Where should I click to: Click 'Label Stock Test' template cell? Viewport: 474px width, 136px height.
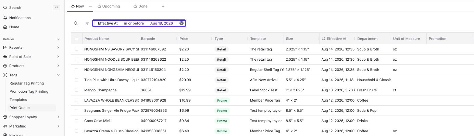click(x=264, y=90)
